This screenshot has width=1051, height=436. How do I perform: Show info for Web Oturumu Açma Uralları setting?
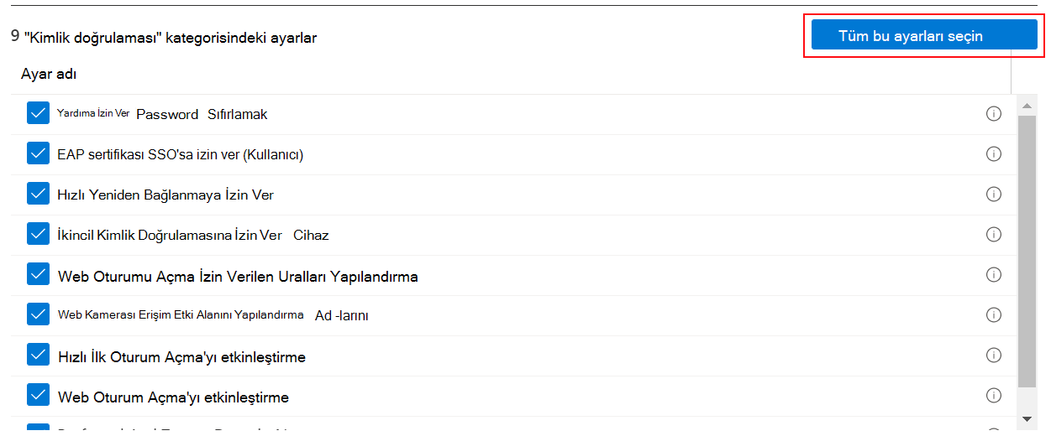[x=994, y=275]
